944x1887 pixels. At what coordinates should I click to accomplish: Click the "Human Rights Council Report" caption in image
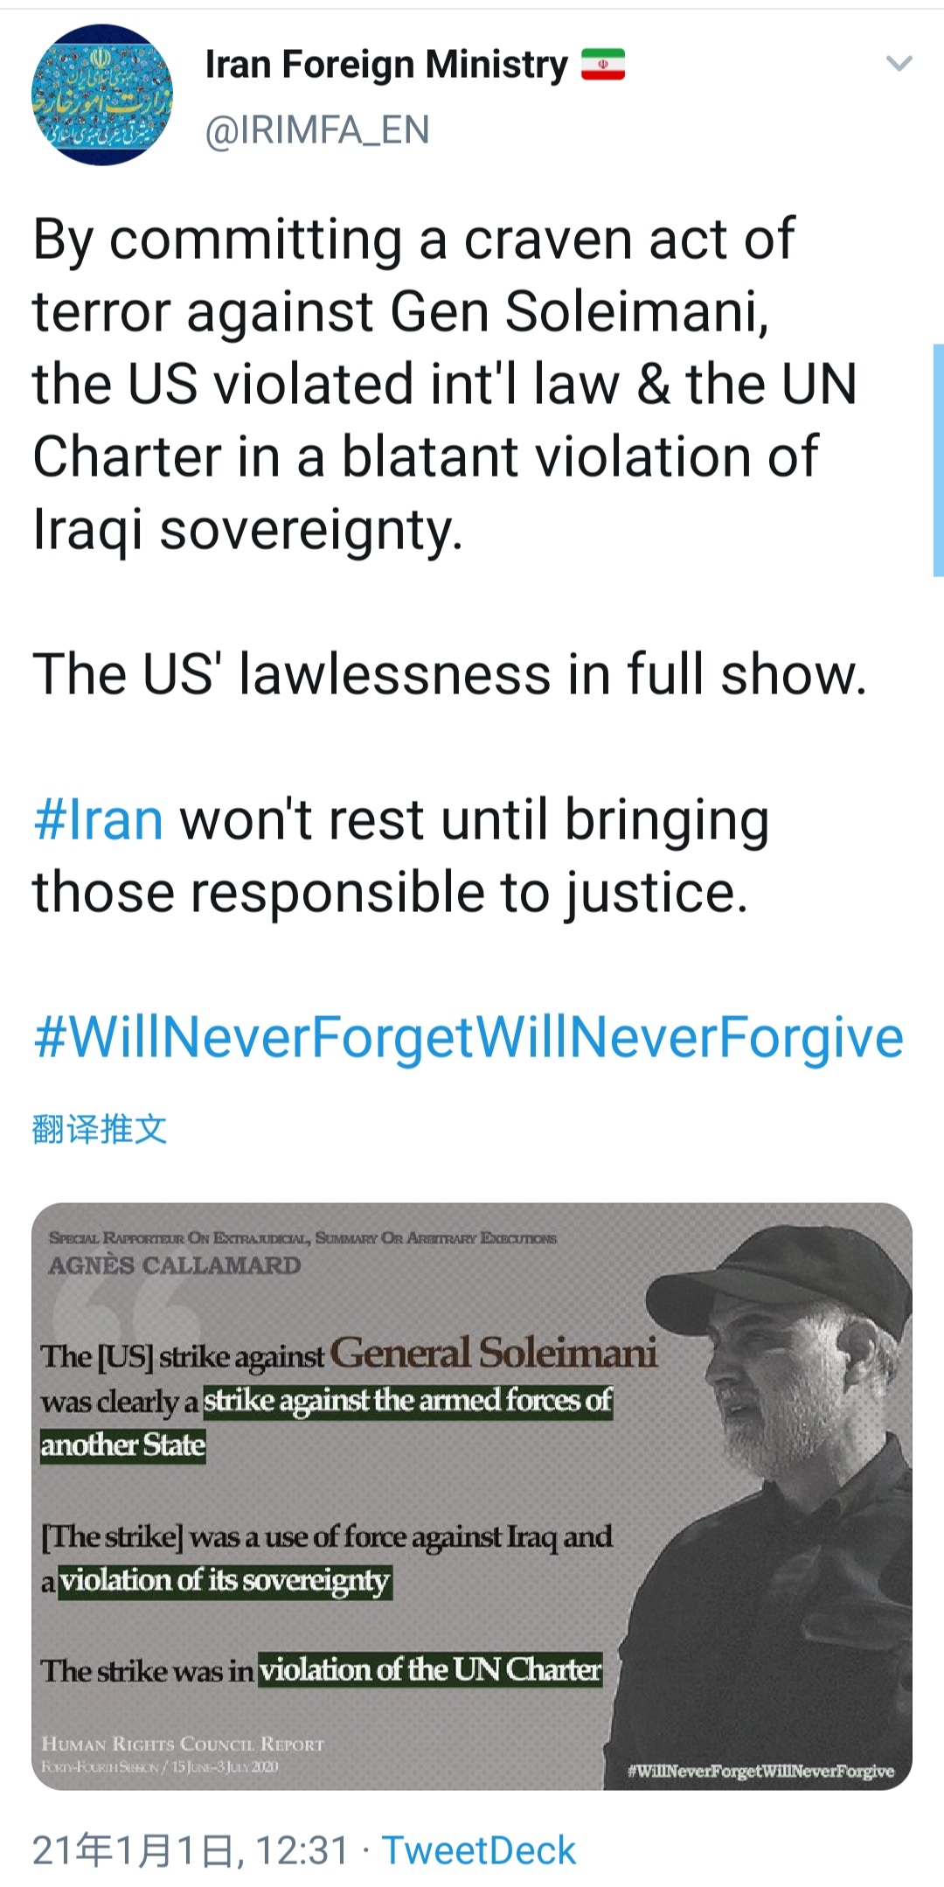[183, 1744]
